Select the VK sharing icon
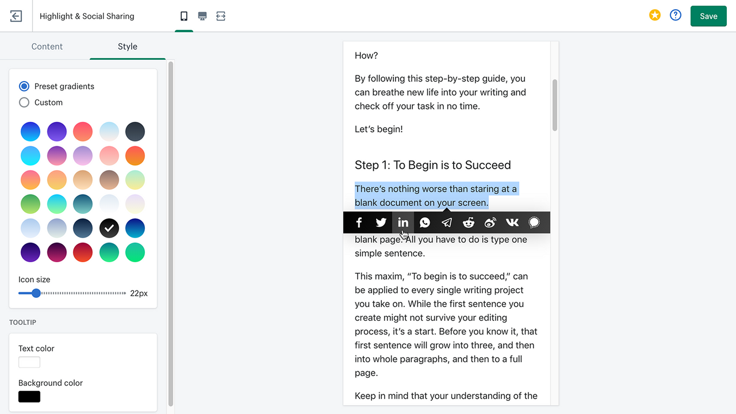The width and height of the screenshot is (736, 414). 512,222
